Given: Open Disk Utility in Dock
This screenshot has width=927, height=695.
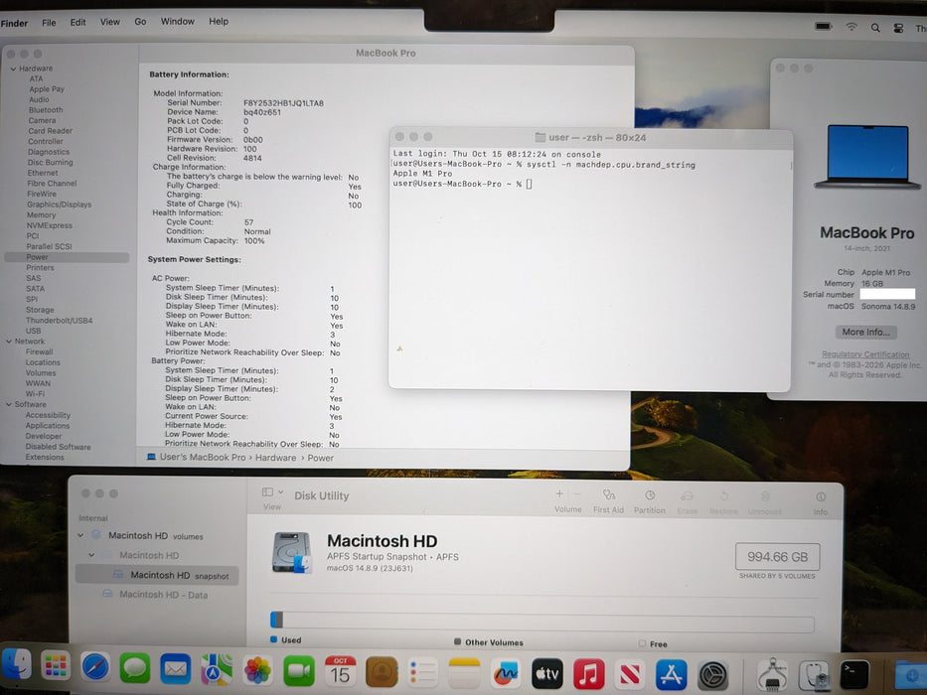Looking at the screenshot, I should [814, 675].
